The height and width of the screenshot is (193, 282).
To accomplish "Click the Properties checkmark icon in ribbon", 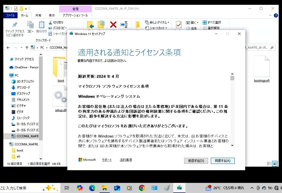I will tap(179, 25).
